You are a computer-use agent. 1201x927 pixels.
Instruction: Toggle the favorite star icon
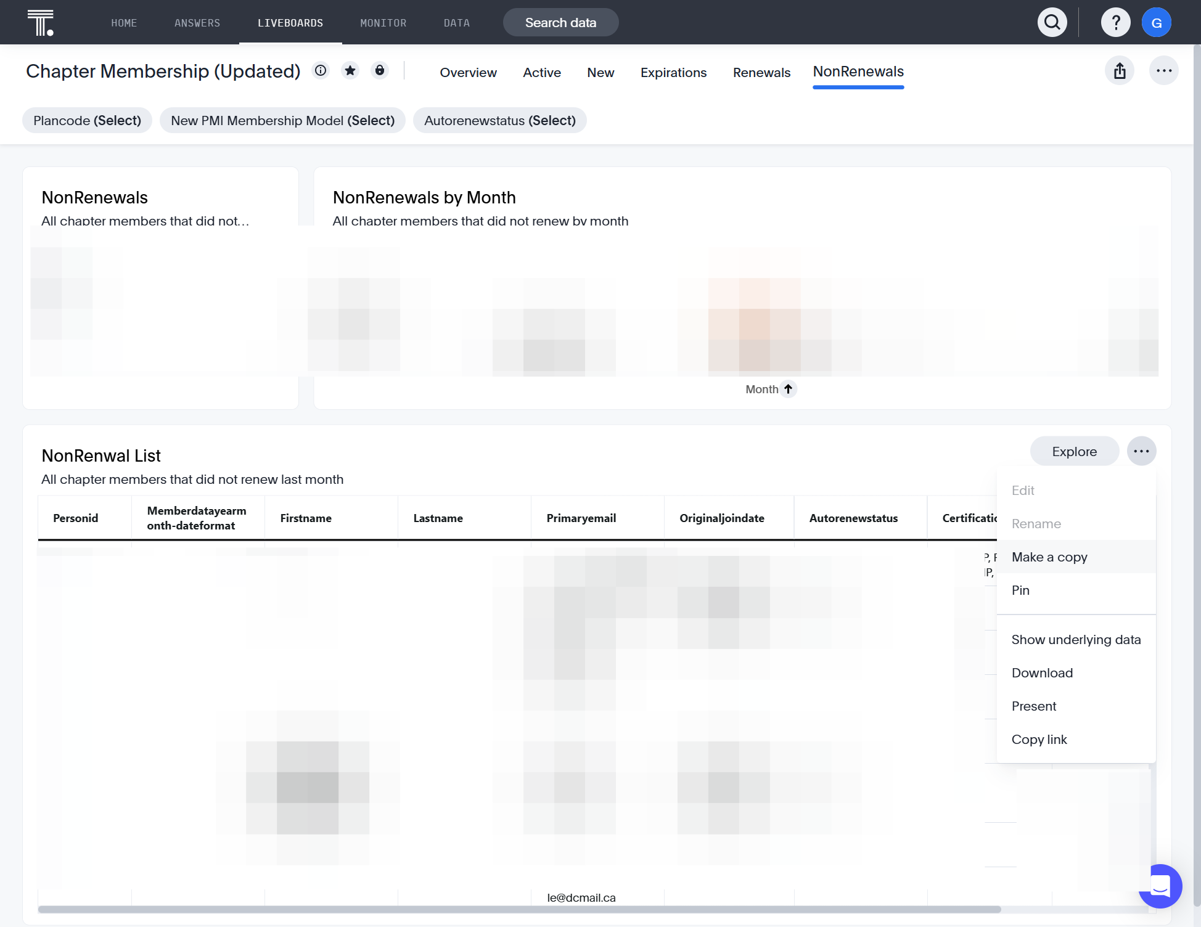[350, 71]
